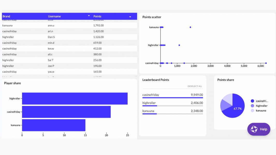Click the Username column header label
This screenshot has height=155, width=276.
point(54,16)
